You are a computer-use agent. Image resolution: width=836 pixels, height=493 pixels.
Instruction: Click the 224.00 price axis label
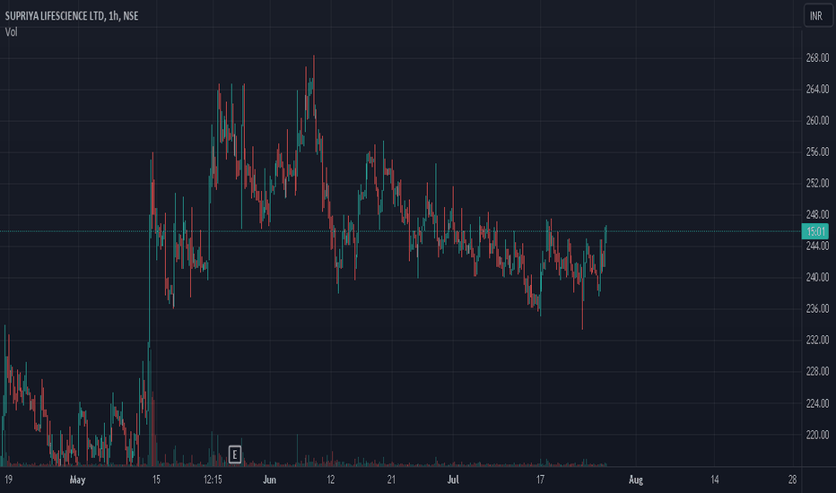click(x=817, y=403)
